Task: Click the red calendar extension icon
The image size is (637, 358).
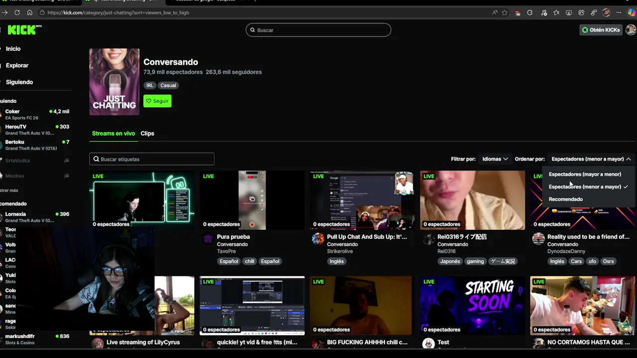Action: (x=518, y=12)
